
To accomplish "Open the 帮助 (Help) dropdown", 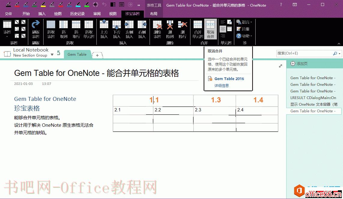I will coord(244,36).
